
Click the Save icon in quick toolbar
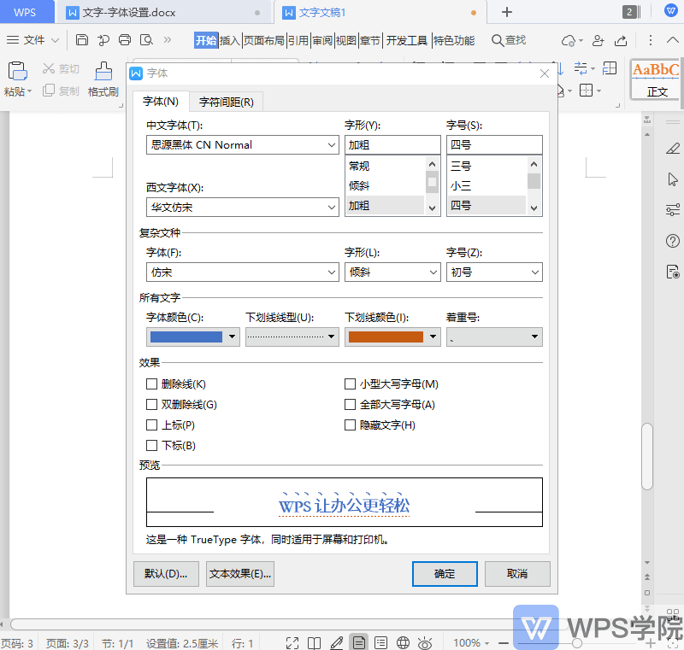pyautogui.click(x=81, y=40)
